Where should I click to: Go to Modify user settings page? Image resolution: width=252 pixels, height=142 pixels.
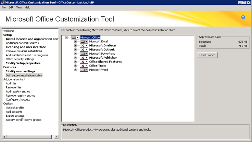click(x=20, y=71)
